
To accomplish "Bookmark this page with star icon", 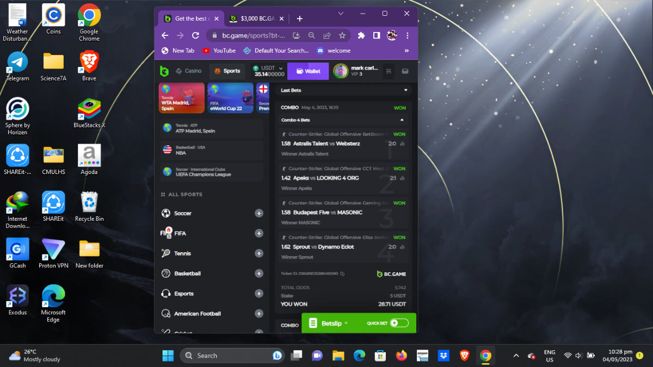I will coord(342,35).
